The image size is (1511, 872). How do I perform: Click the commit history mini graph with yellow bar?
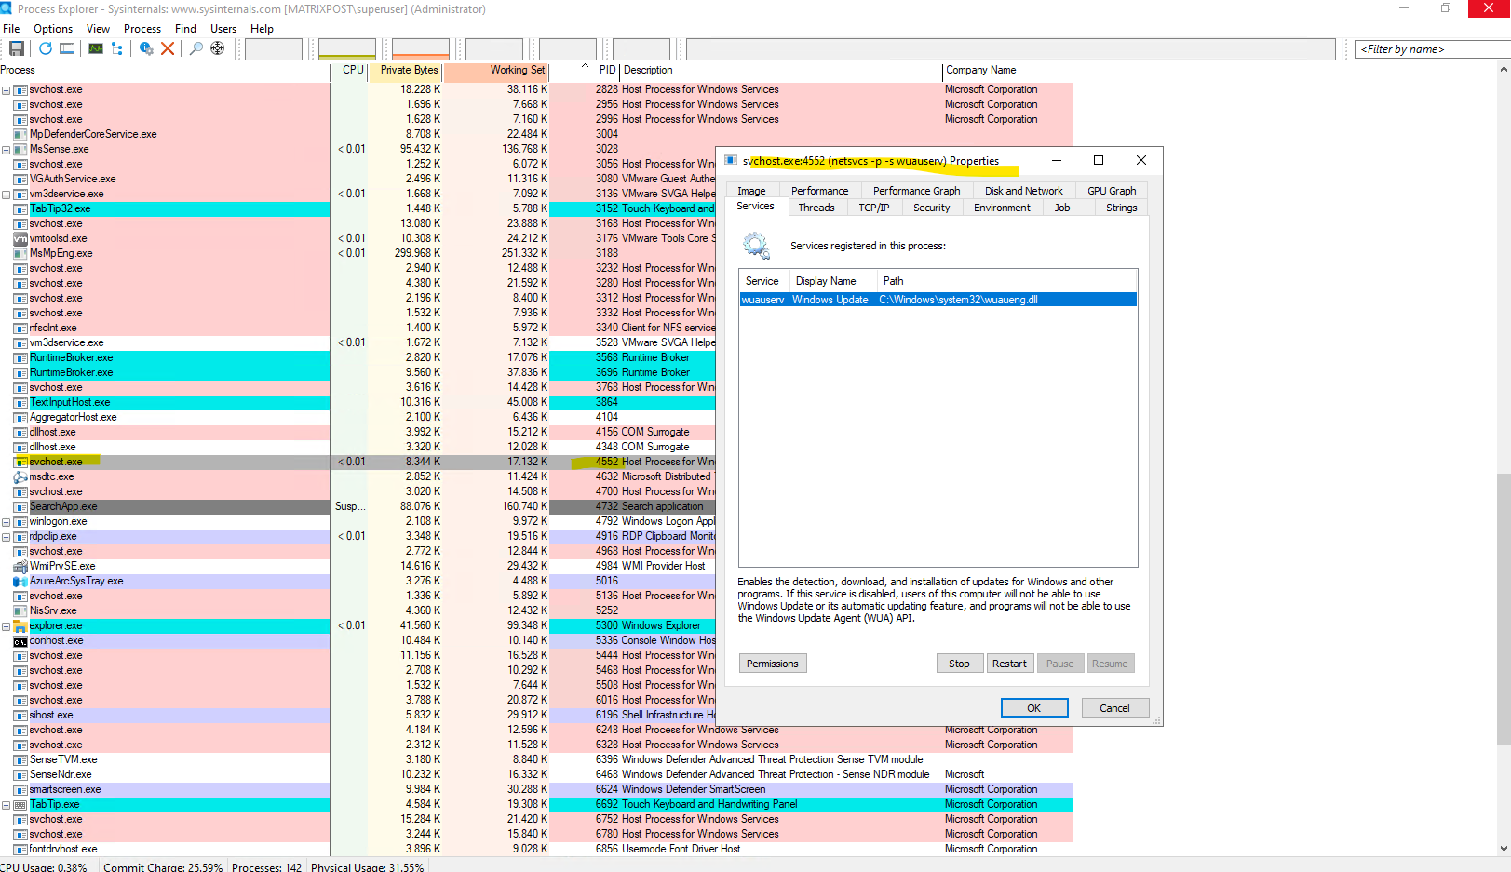pyautogui.click(x=347, y=48)
